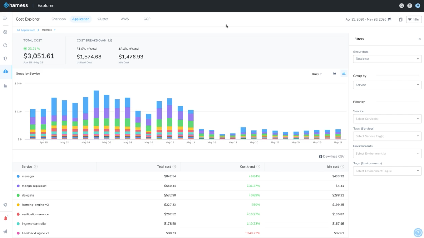Open the AWS tab

click(x=125, y=19)
